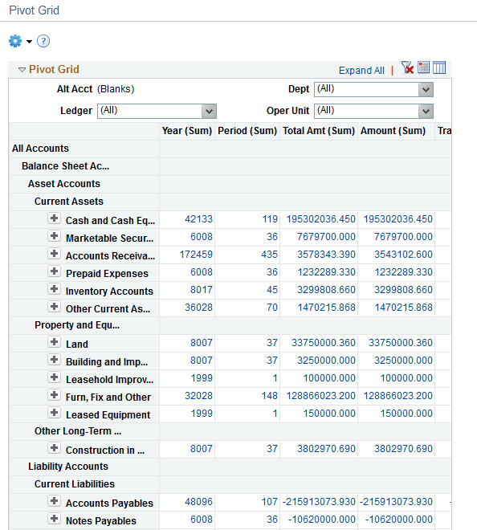This screenshot has width=477, height=530.
Task: Expand Accounts Payables row
Action: [54, 500]
